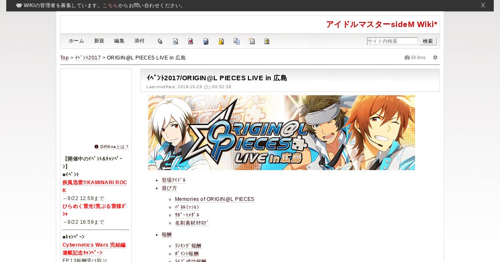Click the blue floppy disk icon
The width and height of the screenshot is (500, 262).
pos(206,41)
